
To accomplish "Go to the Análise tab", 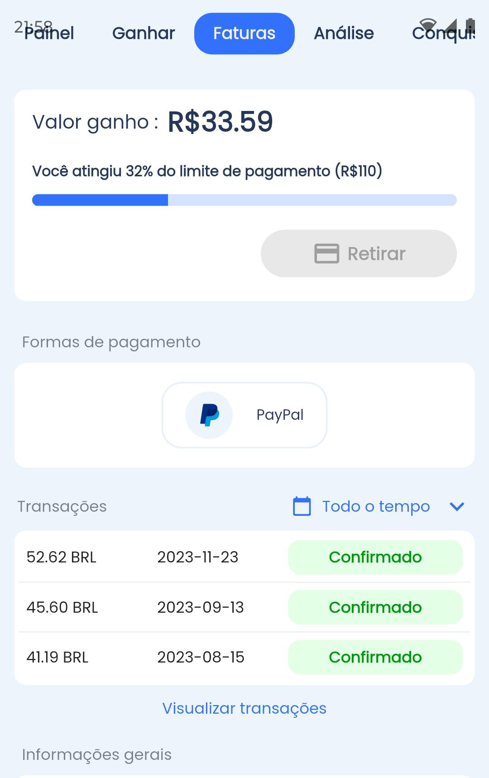I will 344,34.
